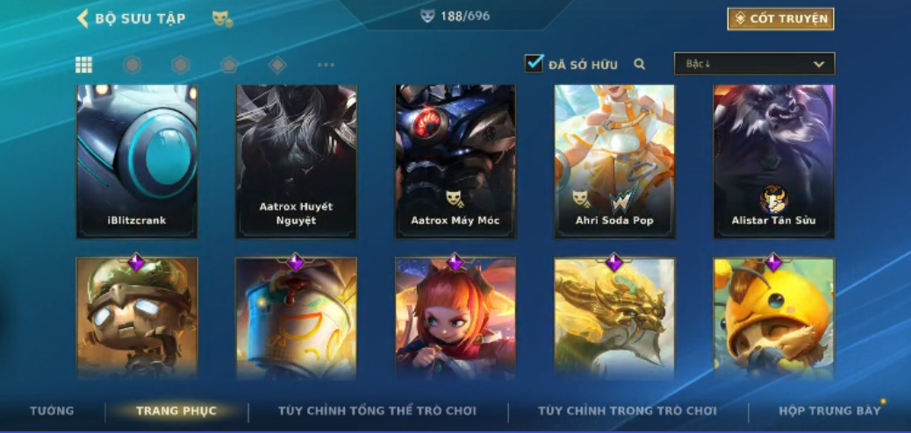This screenshot has height=433, width=911.
Task: Click the dropdown chevron arrow of sort box
Action: (819, 65)
